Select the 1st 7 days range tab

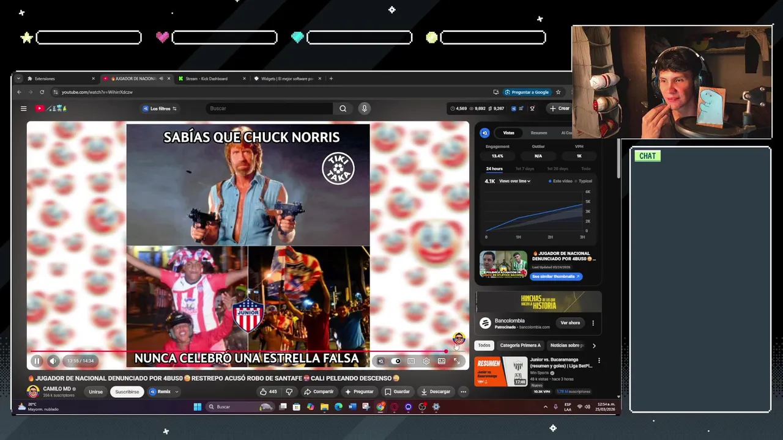(x=525, y=169)
